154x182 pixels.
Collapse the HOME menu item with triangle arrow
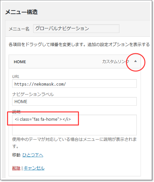[135, 61]
